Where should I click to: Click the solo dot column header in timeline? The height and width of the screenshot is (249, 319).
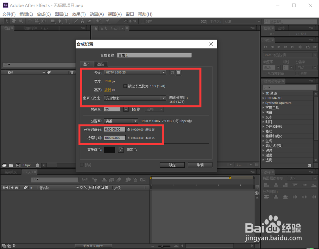point(12,187)
